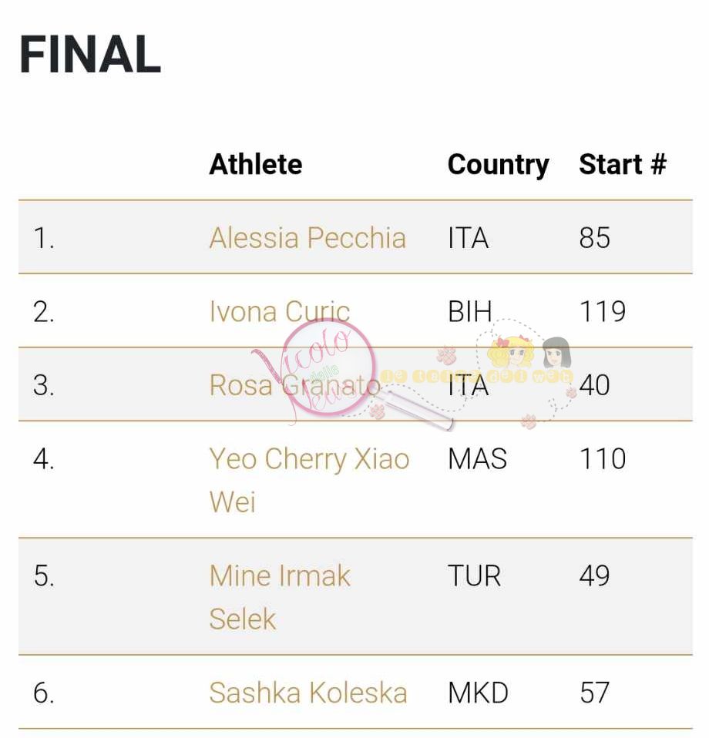Click MAS country code
Image resolution: width=709 pixels, height=738 pixels.
[x=477, y=458]
